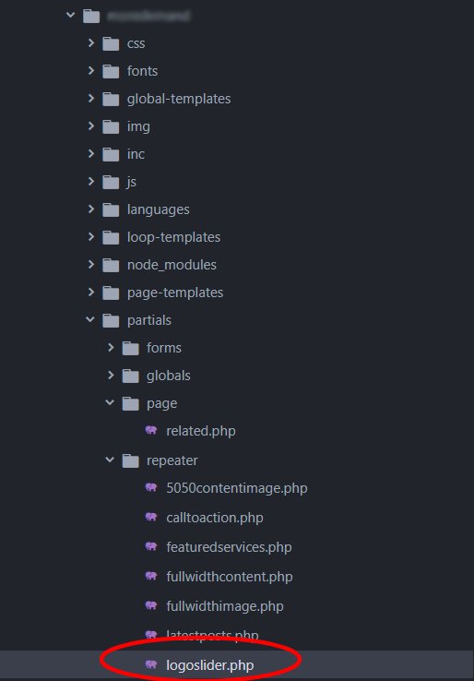
Task: Click the PHP icon beside calltoaction.php
Action: pos(151,517)
